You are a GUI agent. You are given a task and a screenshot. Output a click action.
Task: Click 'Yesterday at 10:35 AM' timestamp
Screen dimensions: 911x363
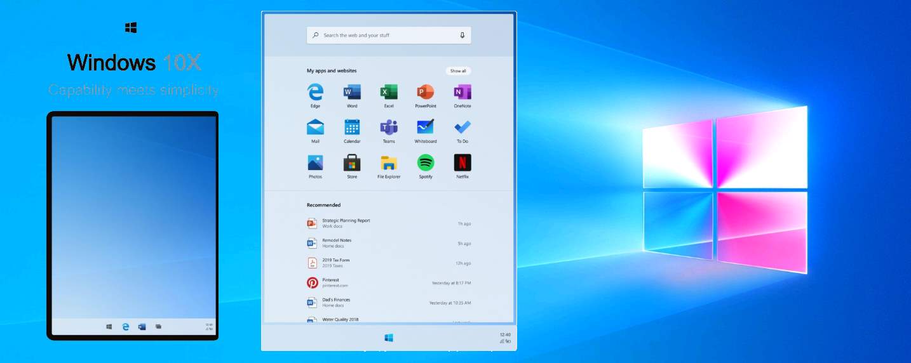click(x=450, y=303)
